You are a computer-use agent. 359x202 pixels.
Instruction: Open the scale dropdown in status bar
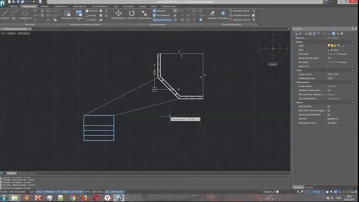(317, 192)
